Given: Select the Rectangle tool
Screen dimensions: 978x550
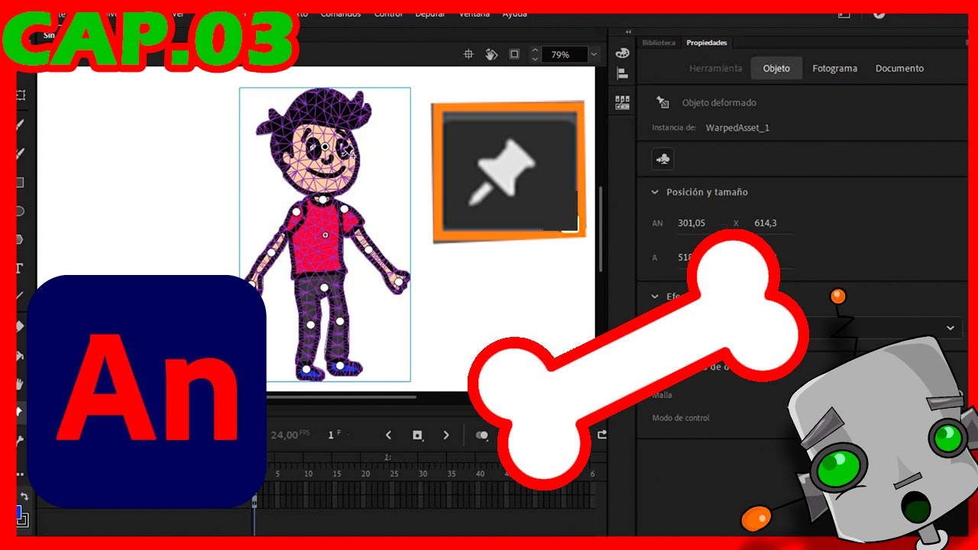Looking at the screenshot, I should pos(21,182).
